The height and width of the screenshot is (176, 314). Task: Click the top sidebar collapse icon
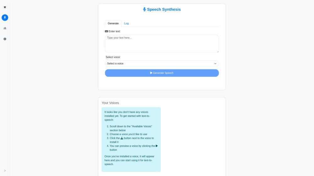pos(5,7)
